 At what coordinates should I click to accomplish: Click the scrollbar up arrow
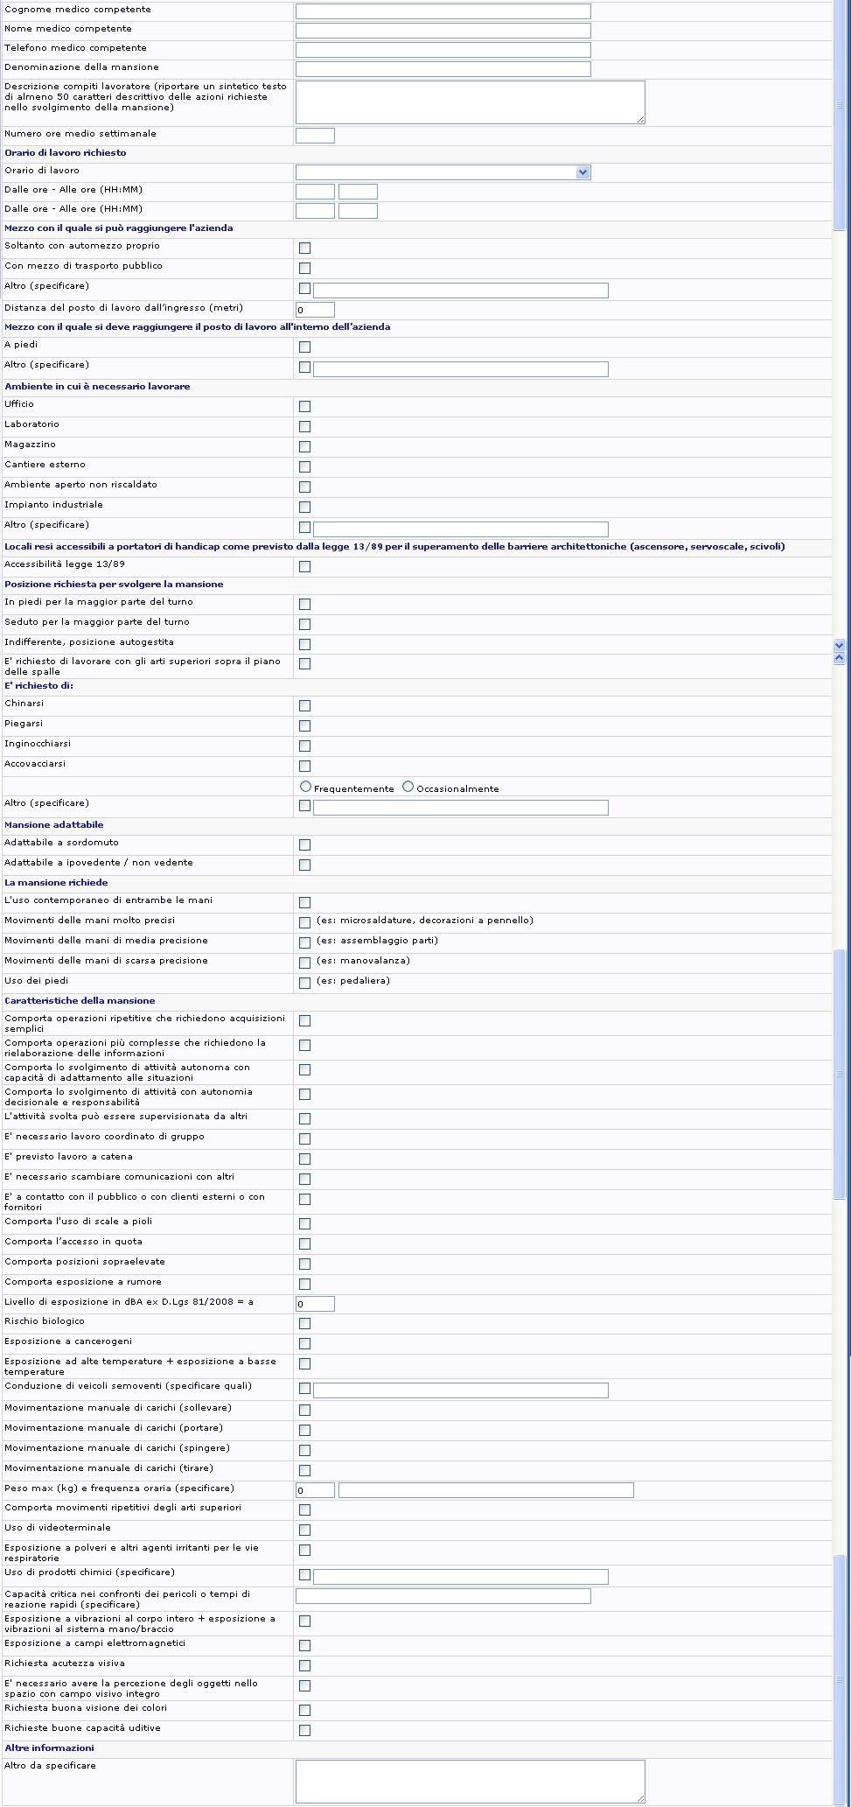pyautogui.click(x=839, y=657)
